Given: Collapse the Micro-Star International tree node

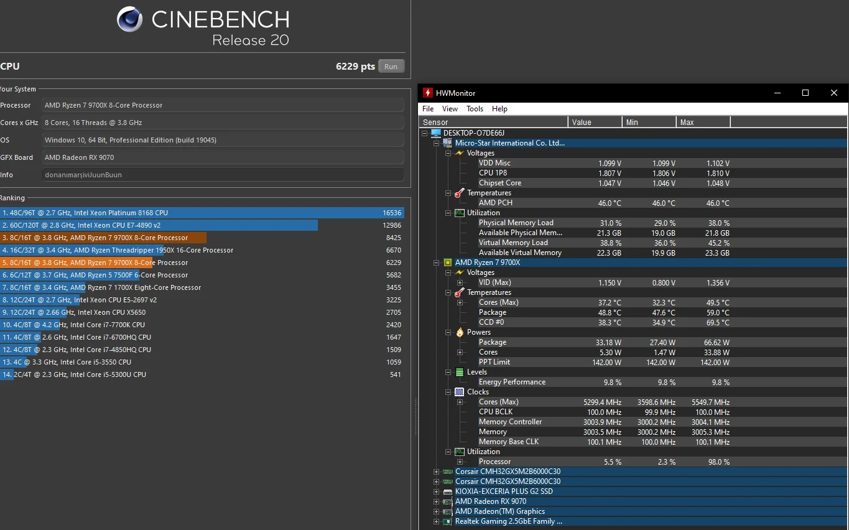Looking at the screenshot, I should tap(436, 143).
